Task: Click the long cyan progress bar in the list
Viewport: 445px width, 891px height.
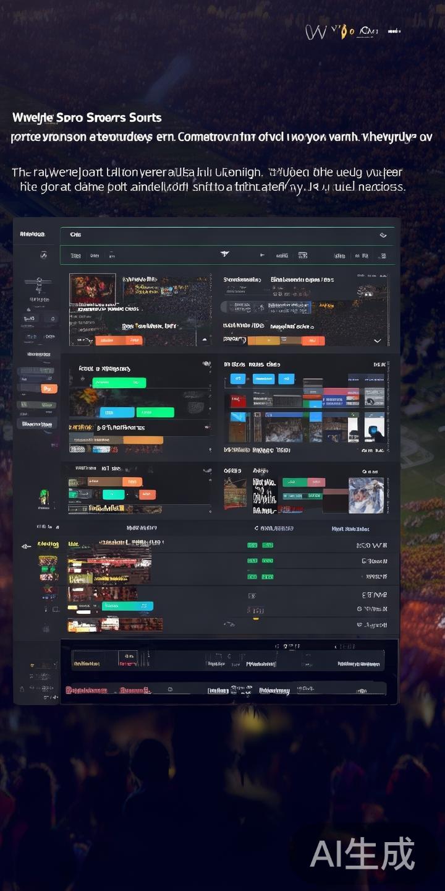Action: 127,606
